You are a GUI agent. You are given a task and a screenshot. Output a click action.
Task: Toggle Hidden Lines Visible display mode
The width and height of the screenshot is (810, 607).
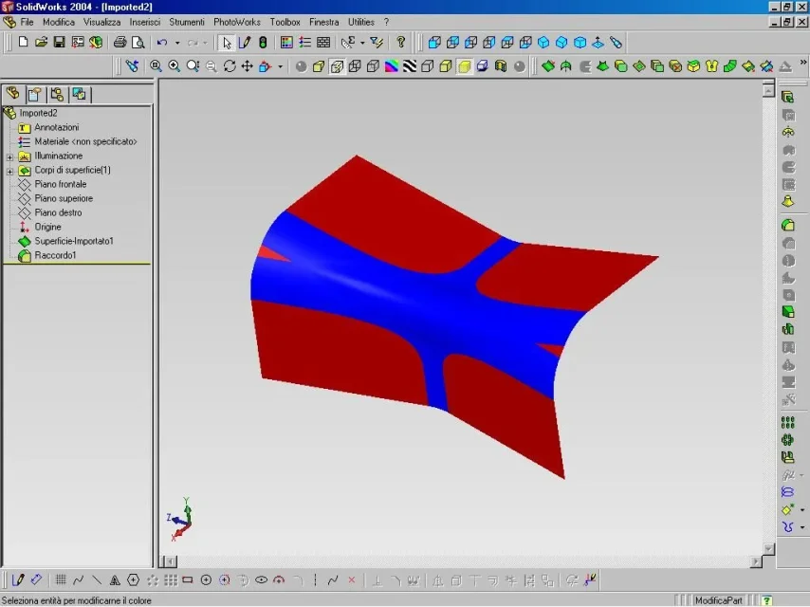pos(373,66)
